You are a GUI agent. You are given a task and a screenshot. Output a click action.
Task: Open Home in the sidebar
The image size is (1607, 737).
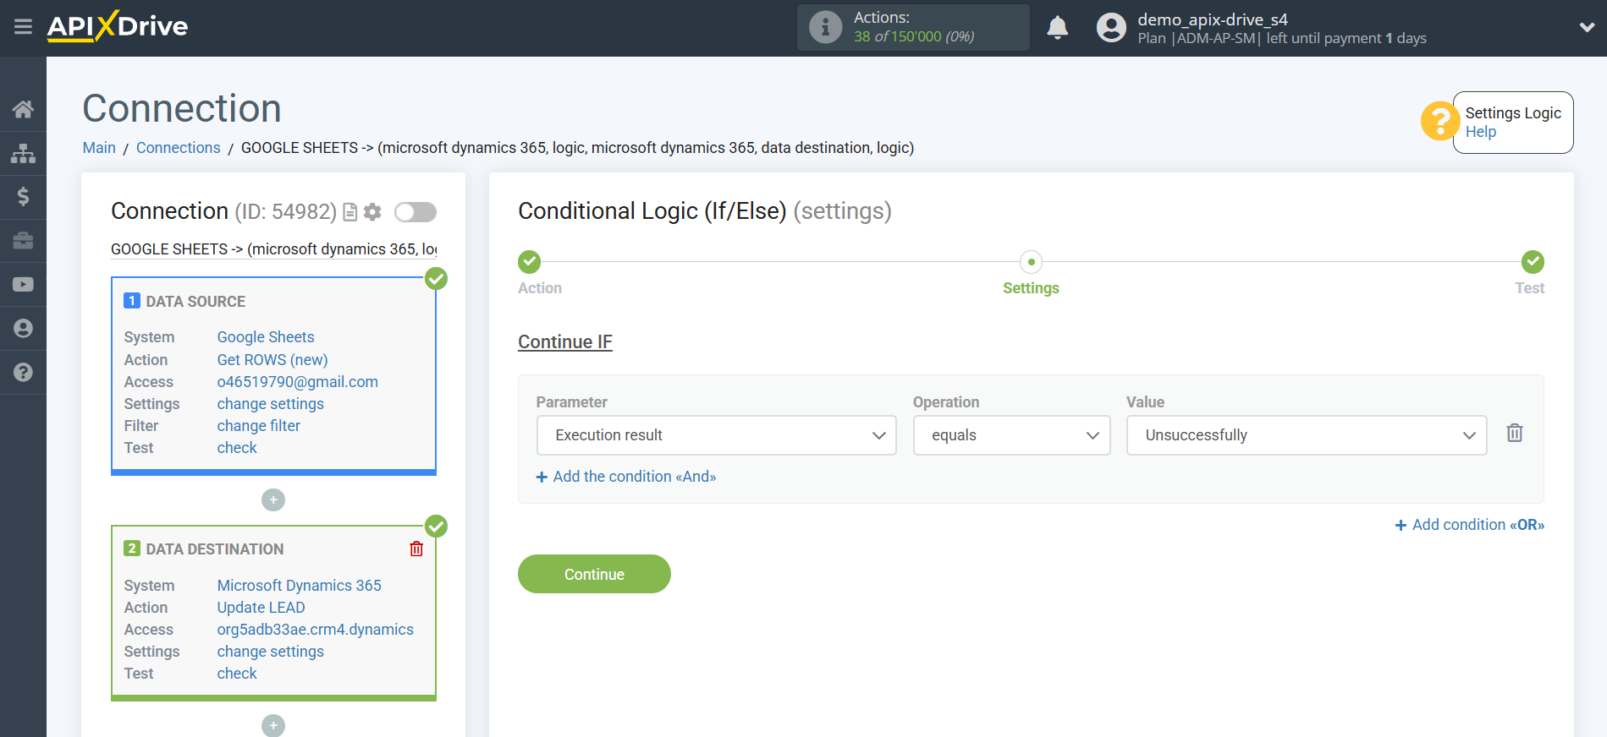23,109
